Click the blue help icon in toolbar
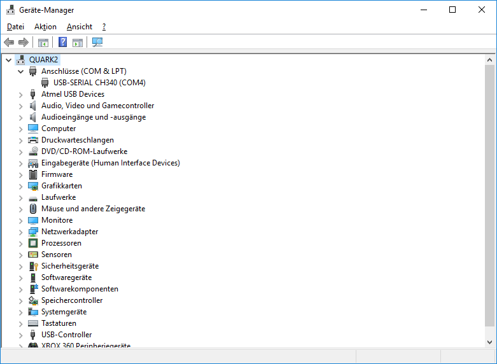Image resolution: width=497 pixels, height=364 pixels. coord(62,43)
